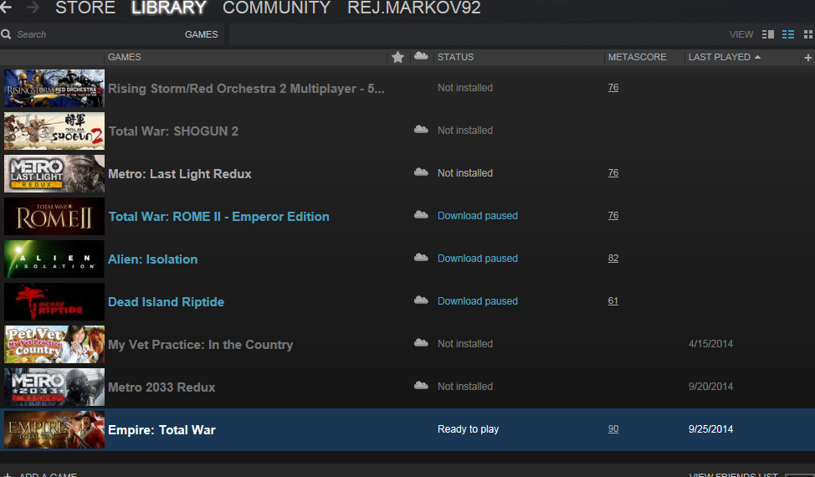The width and height of the screenshot is (815, 477).
Task: Select Rising Storm/Red Orchestra 2 thumbnail
Action: pyautogui.click(x=54, y=89)
